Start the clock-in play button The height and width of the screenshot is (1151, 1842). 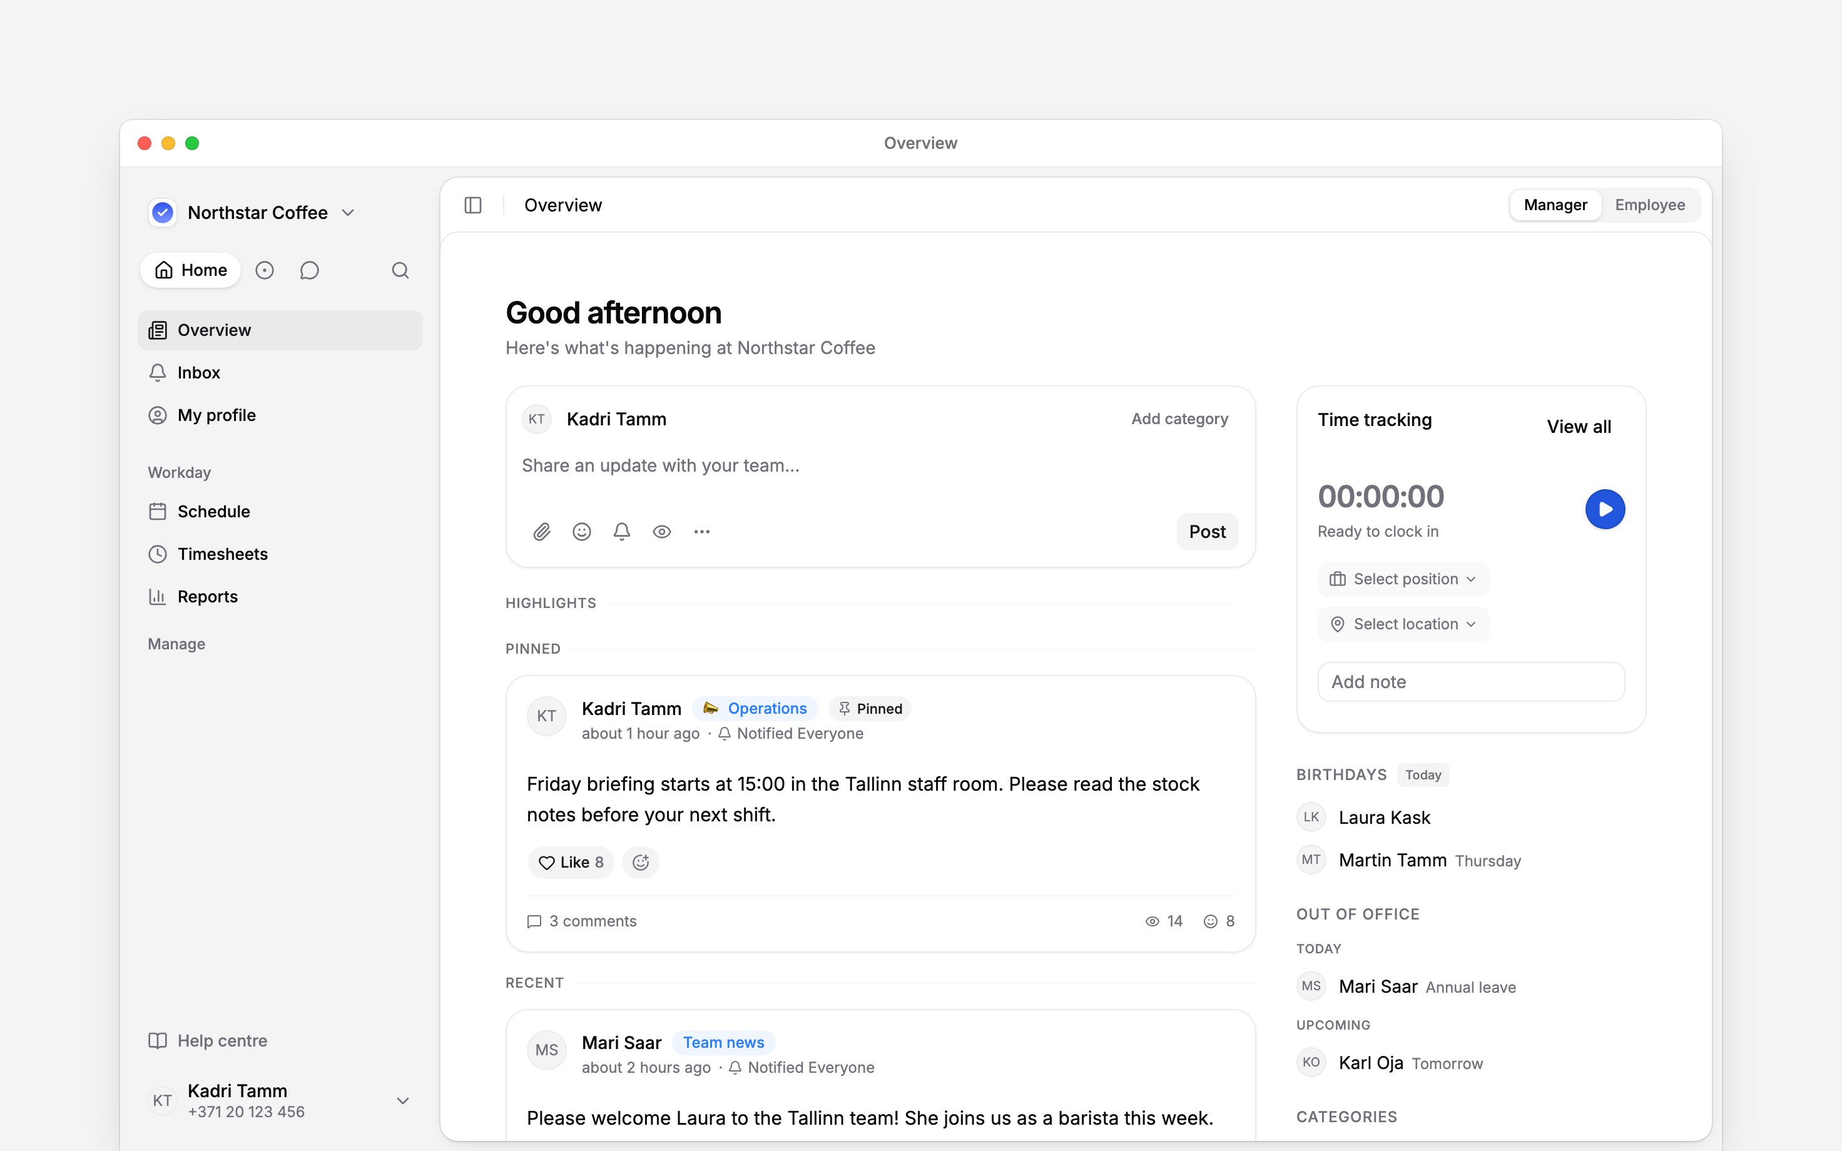(x=1605, y=509)
